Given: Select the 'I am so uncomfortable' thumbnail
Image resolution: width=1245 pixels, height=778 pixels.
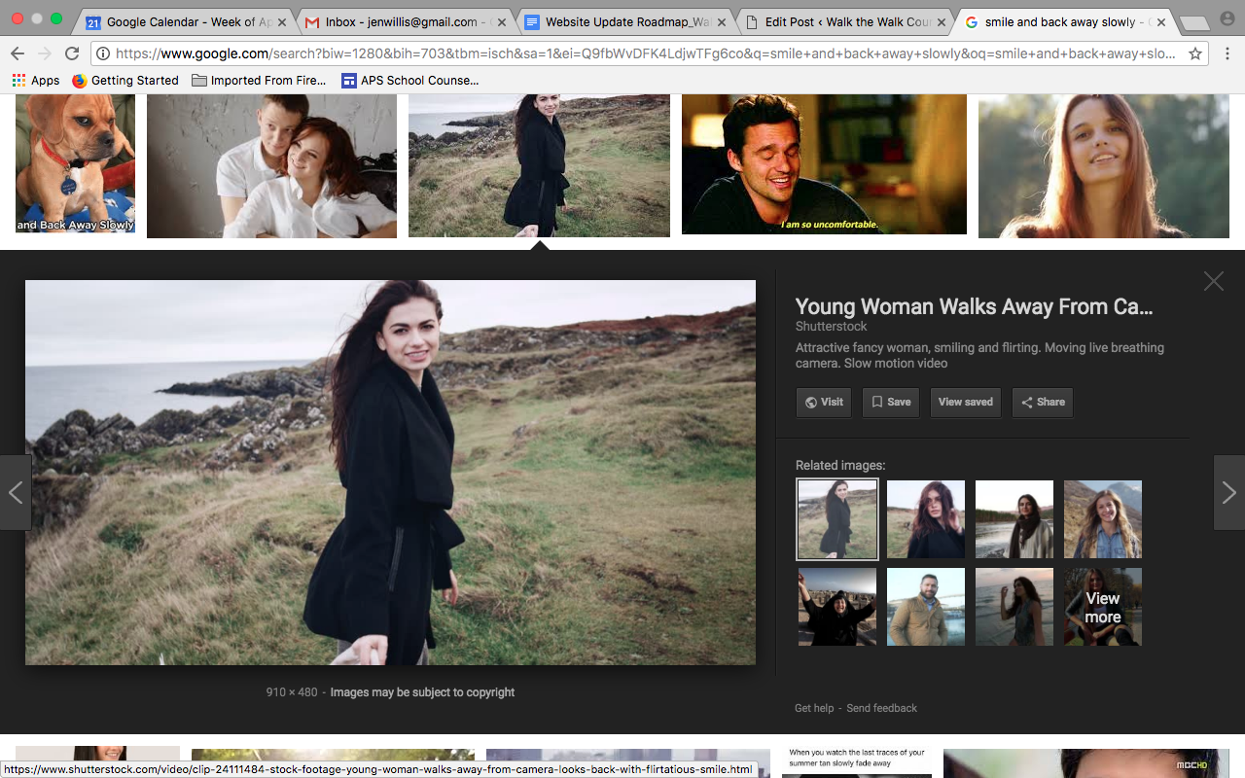Looking at the screenshot, I should (824, 164).
